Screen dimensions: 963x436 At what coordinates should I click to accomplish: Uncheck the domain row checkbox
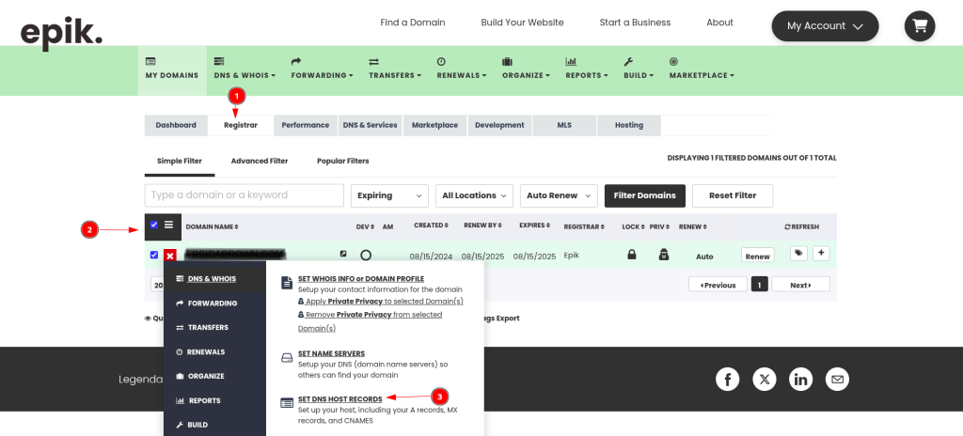click(x=154, y=255)
